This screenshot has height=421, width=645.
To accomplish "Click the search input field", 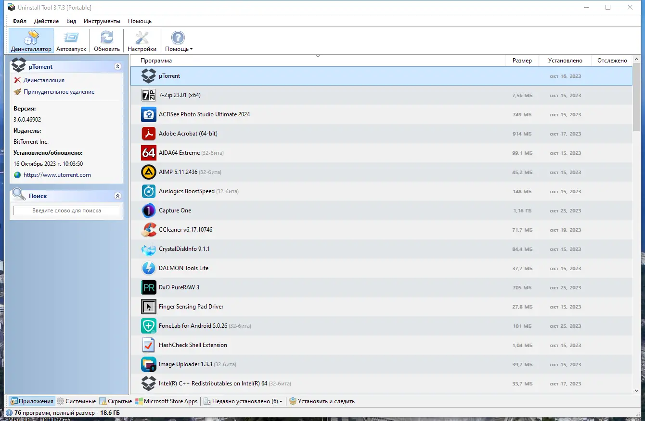I will click(66, 210).
